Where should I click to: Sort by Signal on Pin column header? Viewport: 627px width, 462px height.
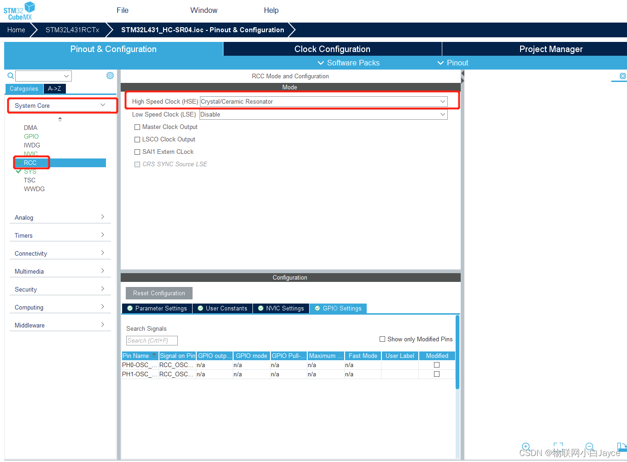click(x=177, y=356)
